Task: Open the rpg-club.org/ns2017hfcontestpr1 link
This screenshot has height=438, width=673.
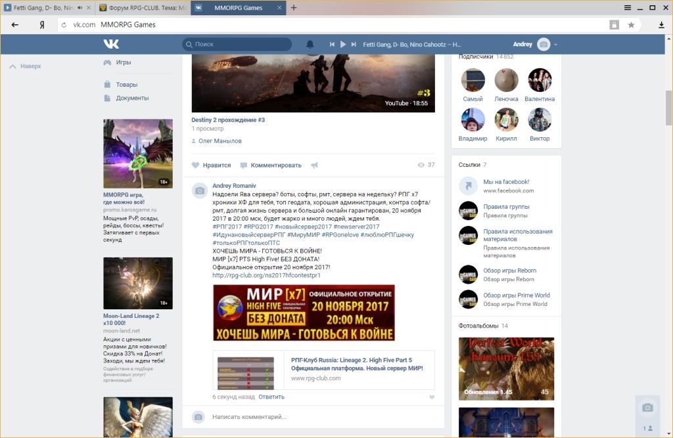Action: [266, 275]
